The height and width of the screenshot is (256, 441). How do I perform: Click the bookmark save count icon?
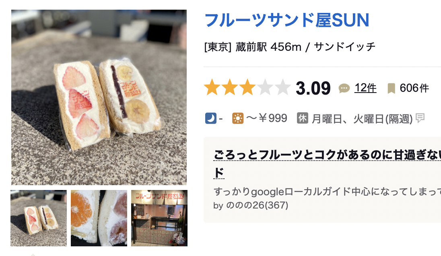coord(391,88)
